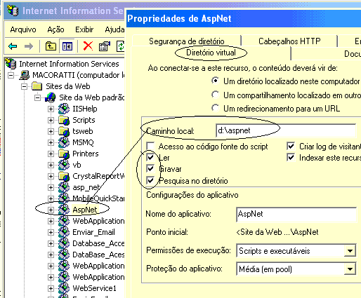Click the MACORATTI computer icon
The width and height of the screenshot is (361, 298).
coord(25,75)
